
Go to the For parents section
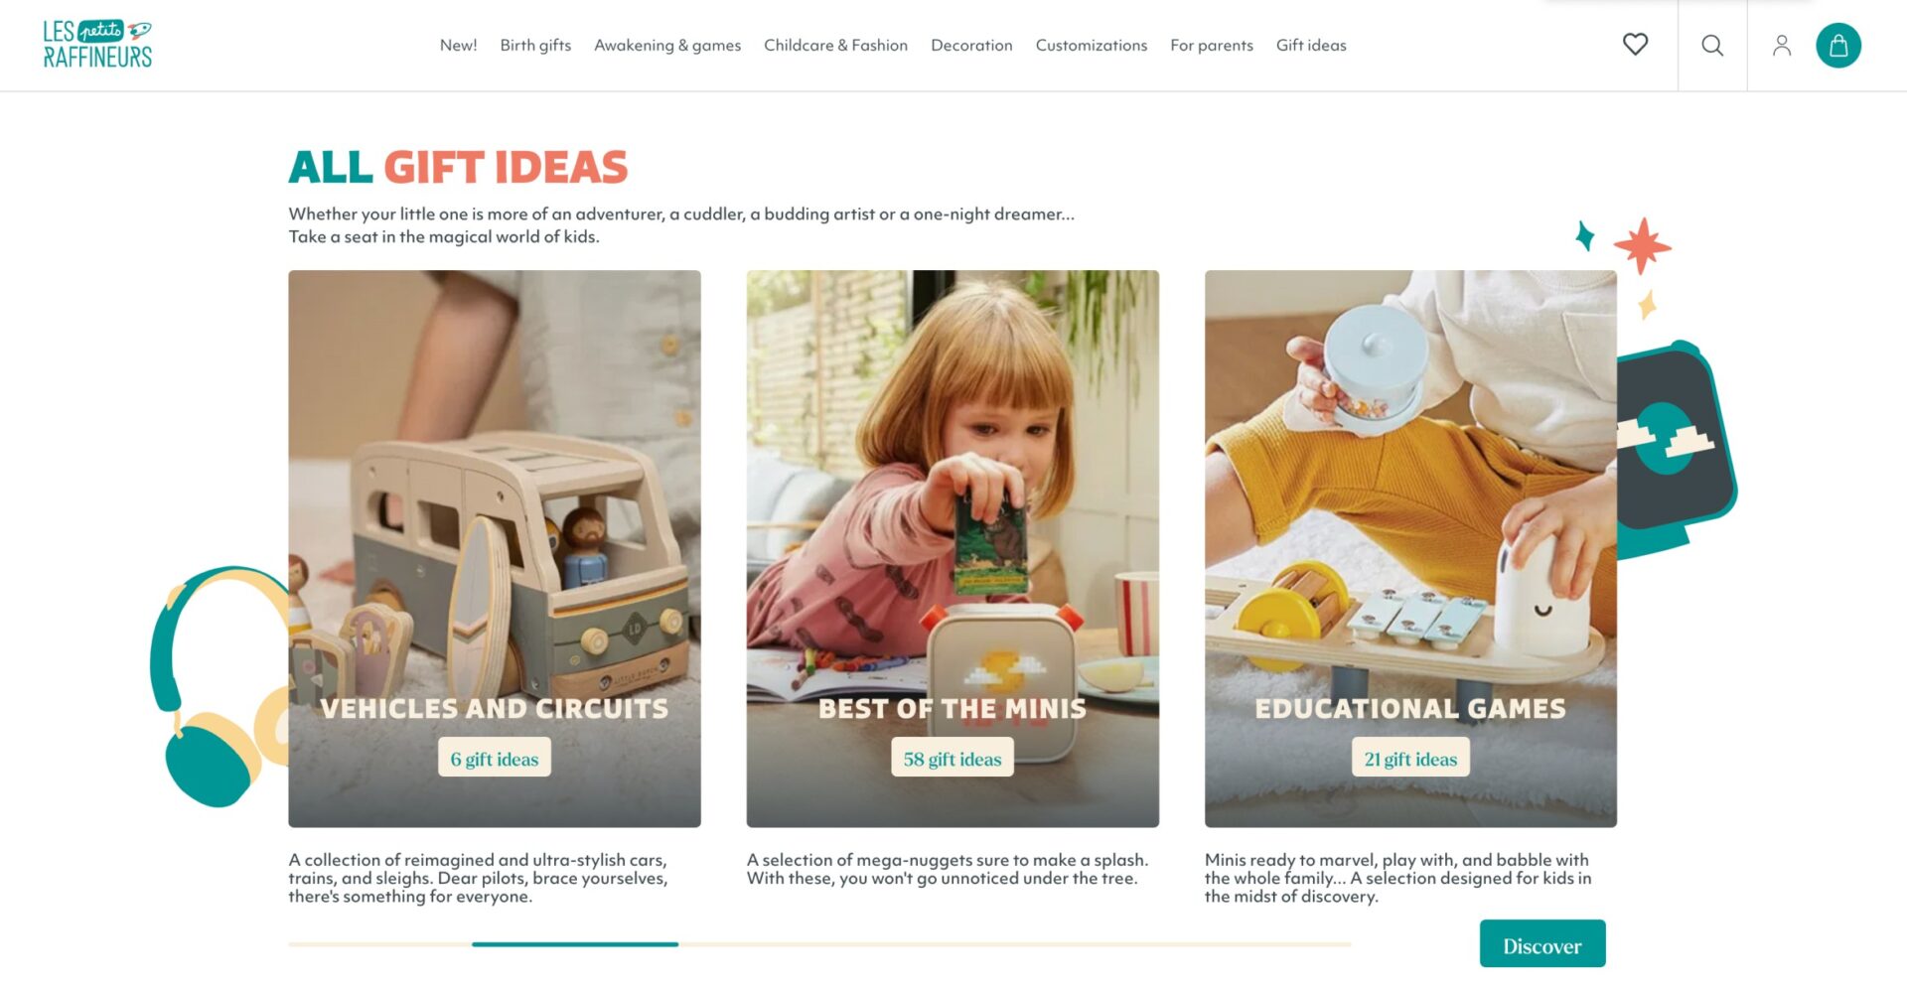1211,46
